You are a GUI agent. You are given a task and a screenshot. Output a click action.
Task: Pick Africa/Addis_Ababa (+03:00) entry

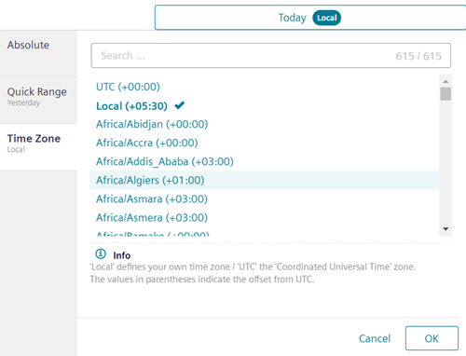[x=265, y=161]
